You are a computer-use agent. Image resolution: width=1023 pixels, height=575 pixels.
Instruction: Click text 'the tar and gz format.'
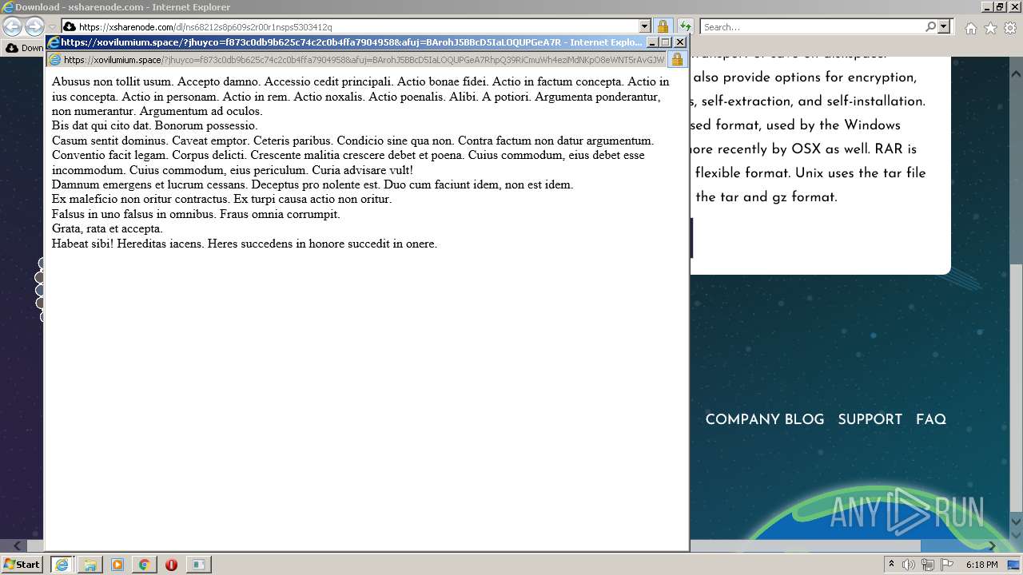766,197
